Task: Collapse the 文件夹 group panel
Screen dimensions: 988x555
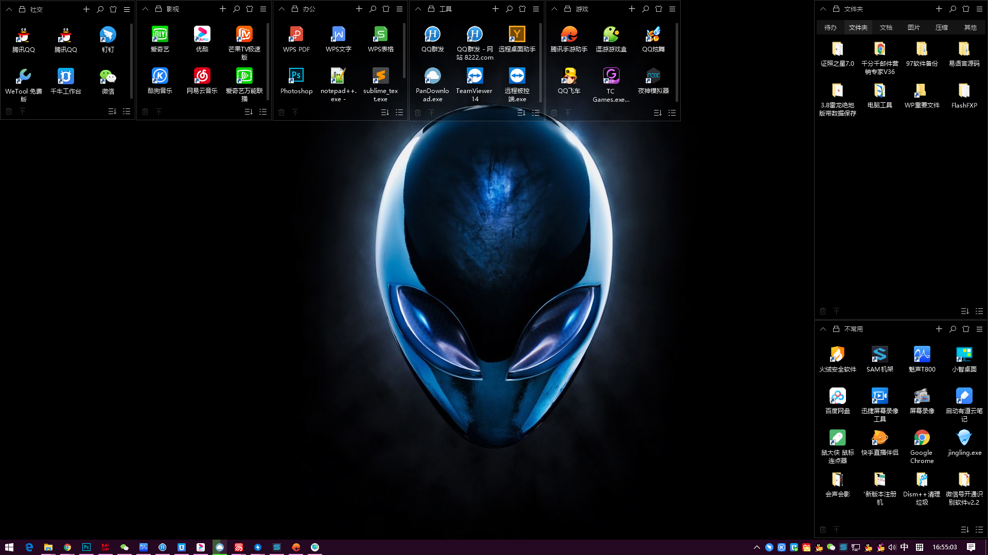Action: 823,9
